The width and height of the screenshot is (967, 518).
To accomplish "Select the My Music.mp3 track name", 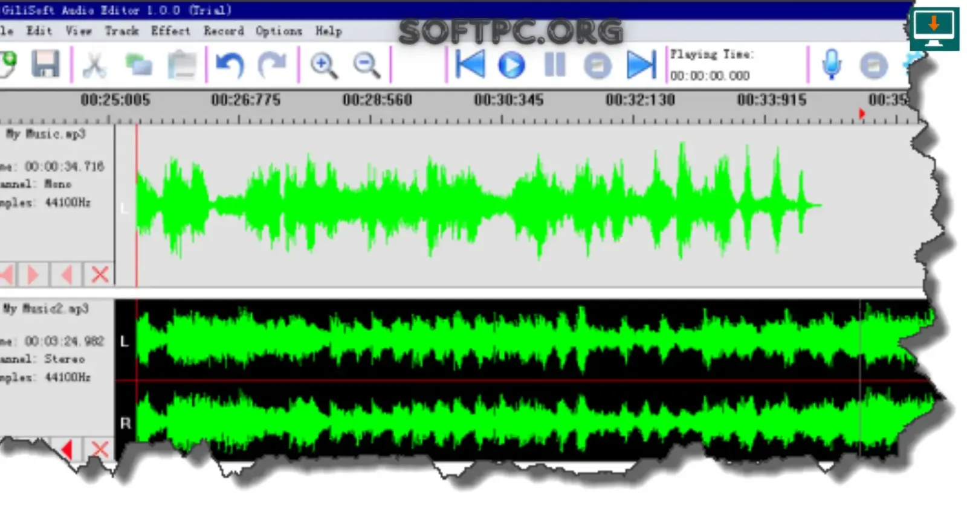I will click(x=46, y=134).
